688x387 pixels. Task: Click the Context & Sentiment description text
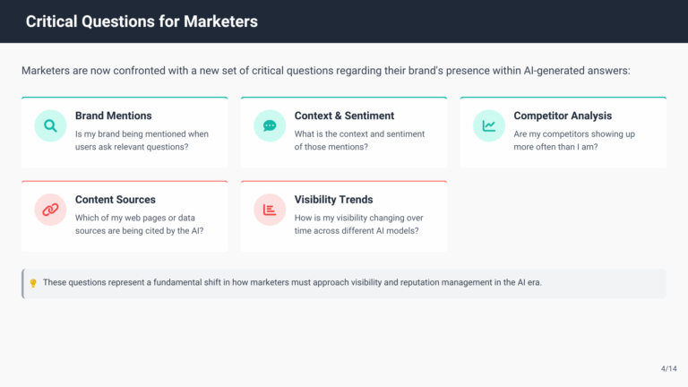[359, 141]
